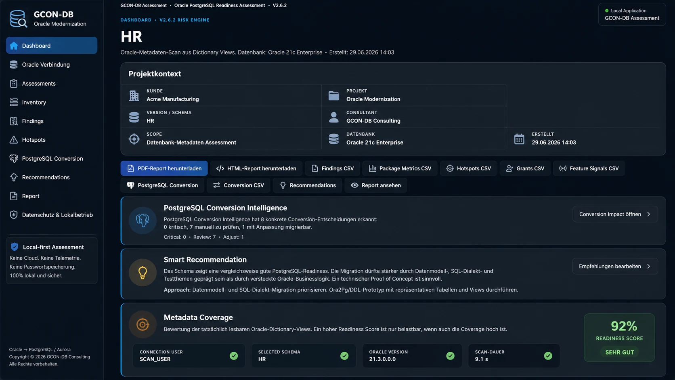This screenshot has width=675, height=380.
Task: Click the Oracle 21c Enterprise value
Action: [x=375, y=143]
